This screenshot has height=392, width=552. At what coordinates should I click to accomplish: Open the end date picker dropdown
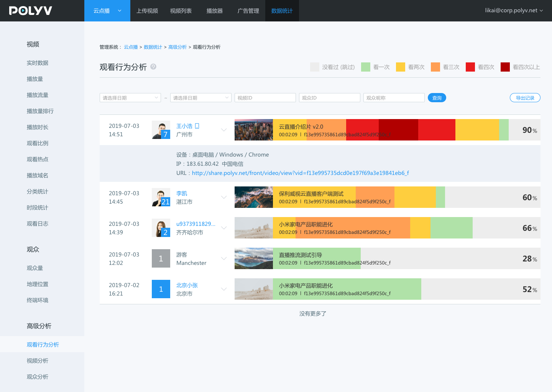coord(201,98)
